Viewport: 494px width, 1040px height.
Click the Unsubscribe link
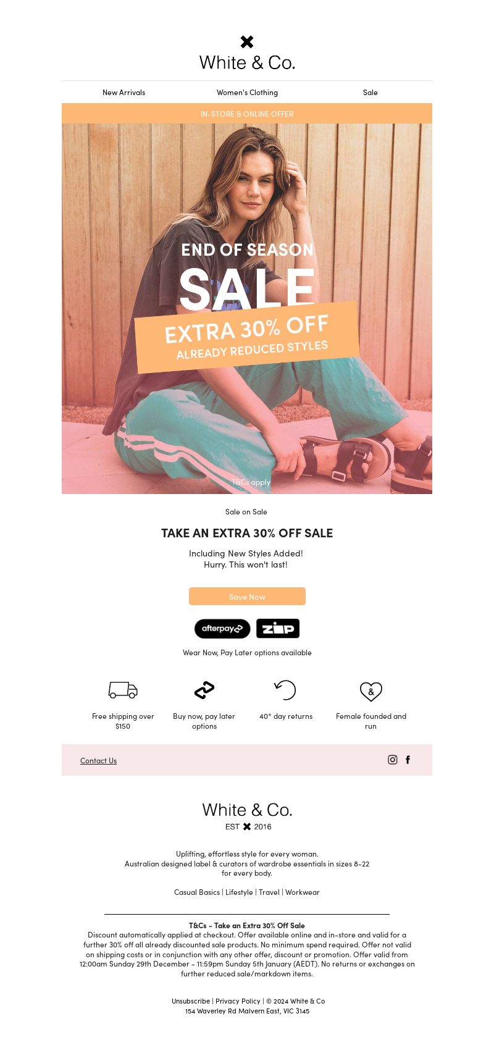click(x=191, y=1001)
